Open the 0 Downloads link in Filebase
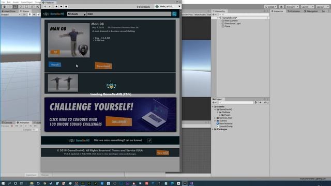The image size is (331, 186). point(143,7)
